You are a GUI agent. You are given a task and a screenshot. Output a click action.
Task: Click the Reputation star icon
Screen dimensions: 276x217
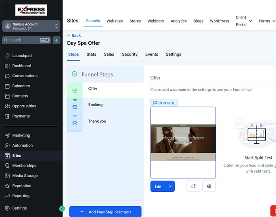(x=7, y=186)
